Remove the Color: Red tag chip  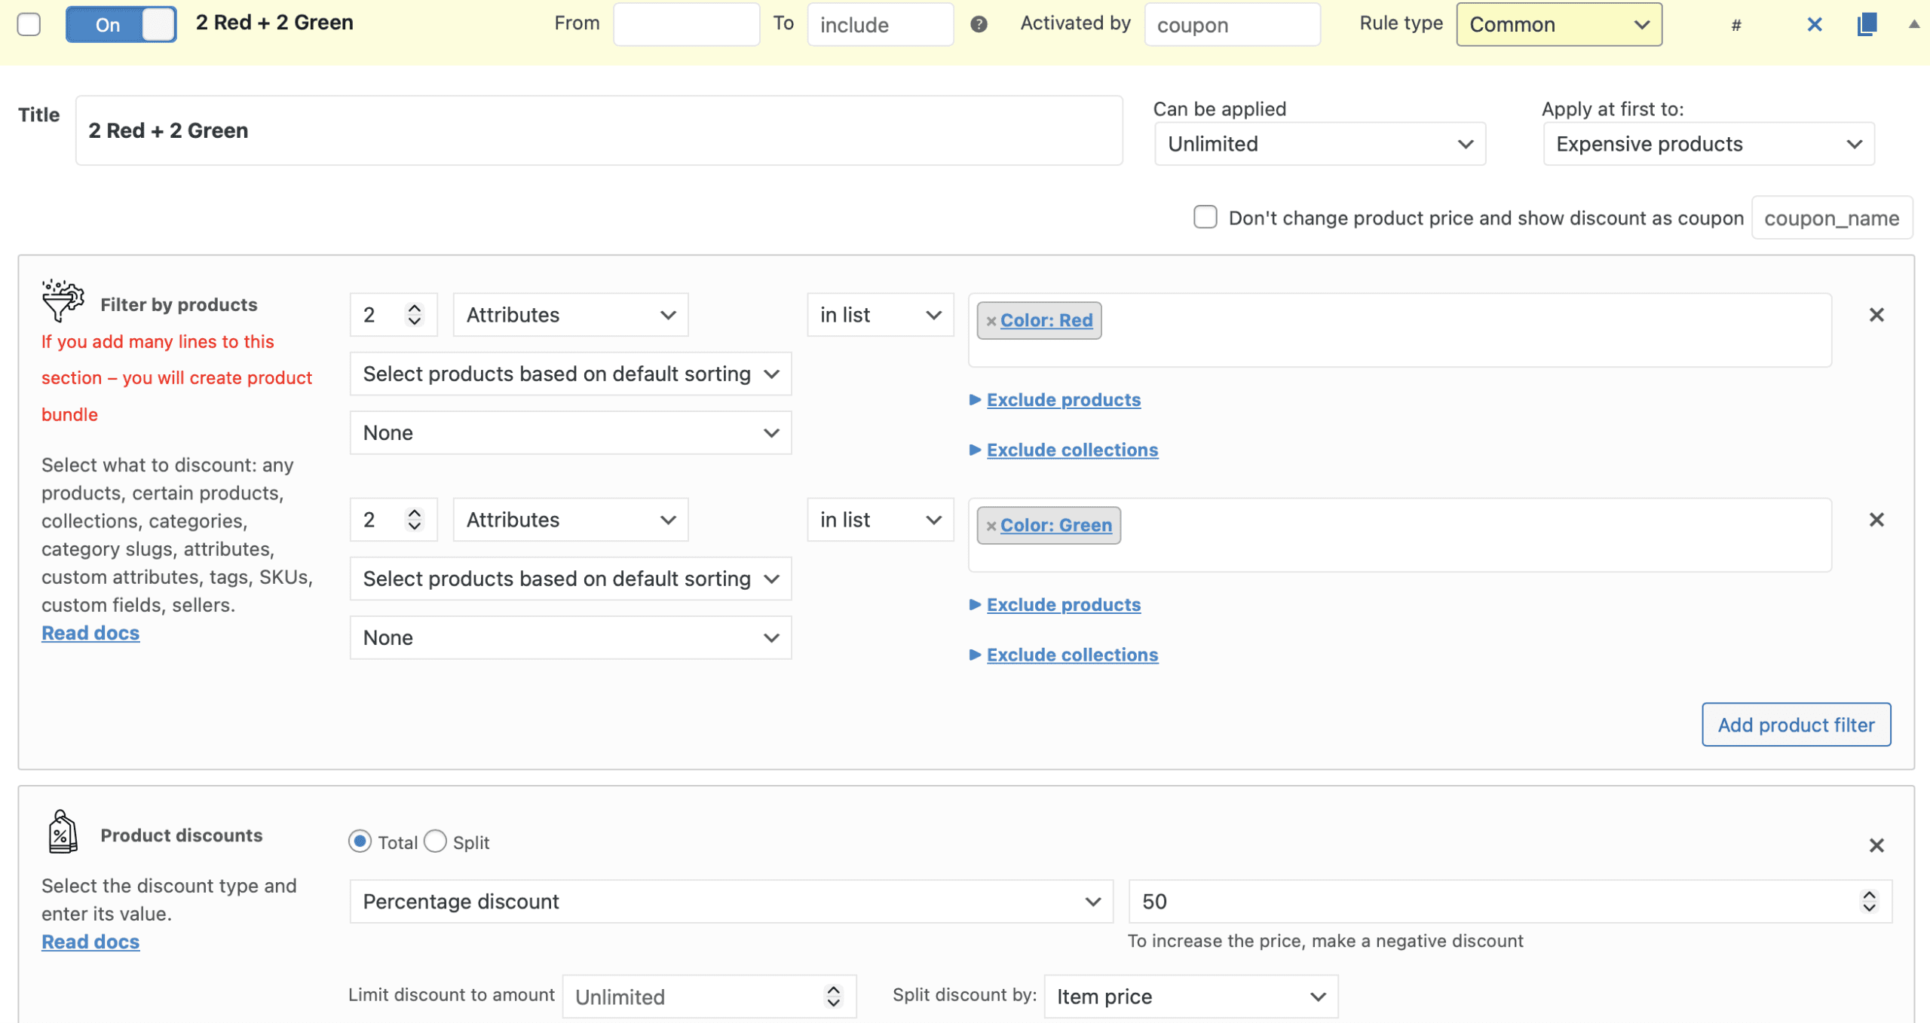point(991,321)
